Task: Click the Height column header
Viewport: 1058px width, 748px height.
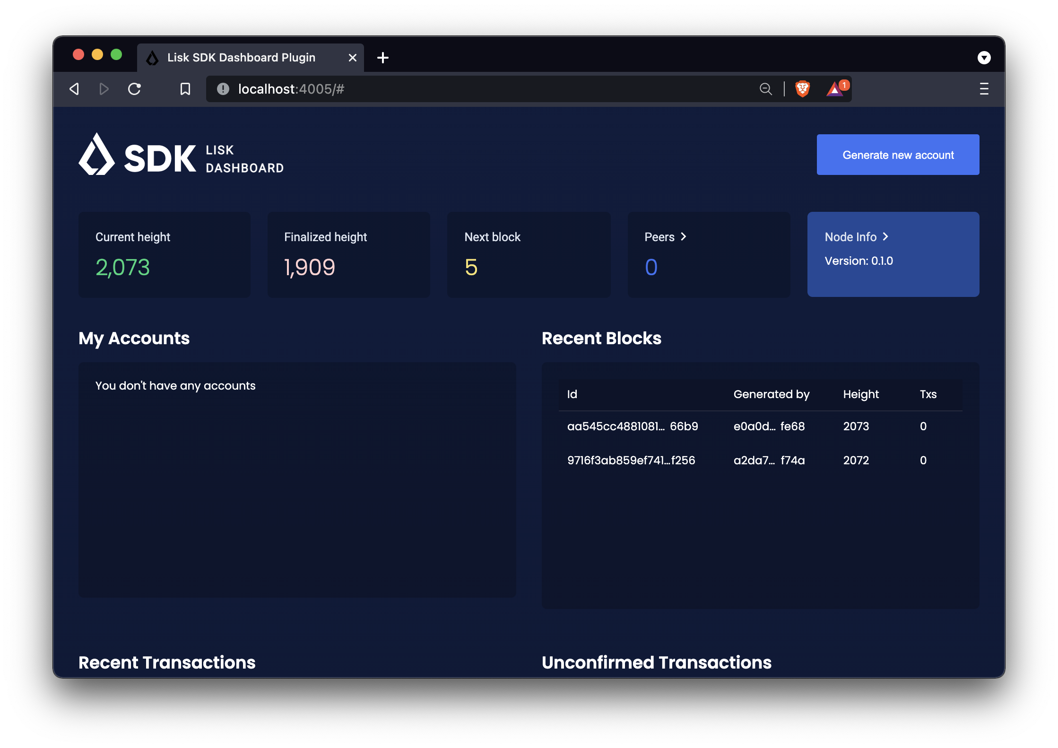Action: click(861, 394)
